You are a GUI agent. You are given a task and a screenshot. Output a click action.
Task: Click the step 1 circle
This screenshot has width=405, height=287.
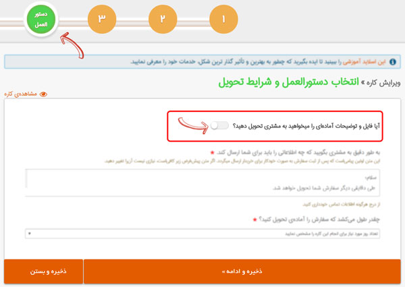223,19
